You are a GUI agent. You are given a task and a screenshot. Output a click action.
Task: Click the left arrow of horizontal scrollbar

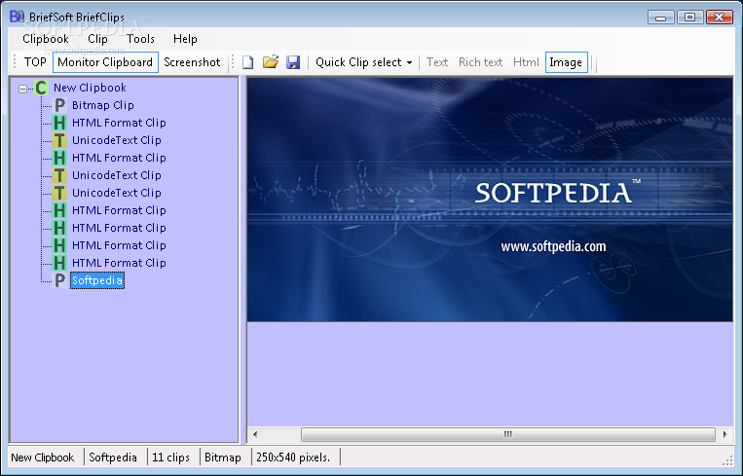(255, 434)
